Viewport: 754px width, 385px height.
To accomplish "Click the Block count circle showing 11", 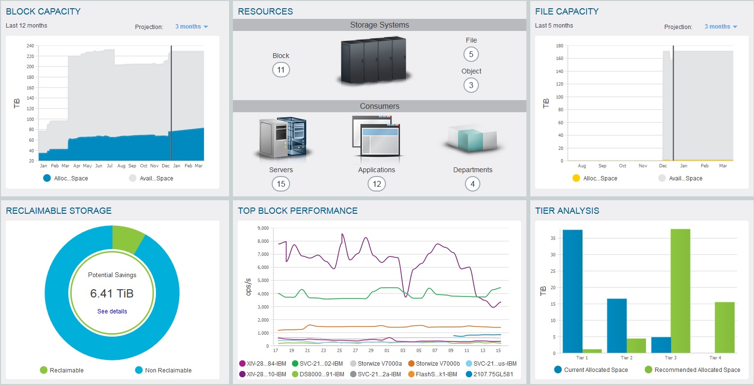I will pyautogui.click(x=281, y=70).
